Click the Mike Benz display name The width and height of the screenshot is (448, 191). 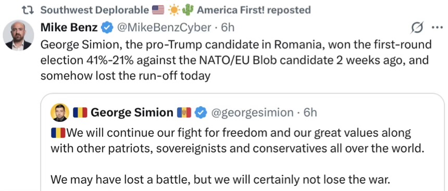pyautogui.click(x=69, y=28)
